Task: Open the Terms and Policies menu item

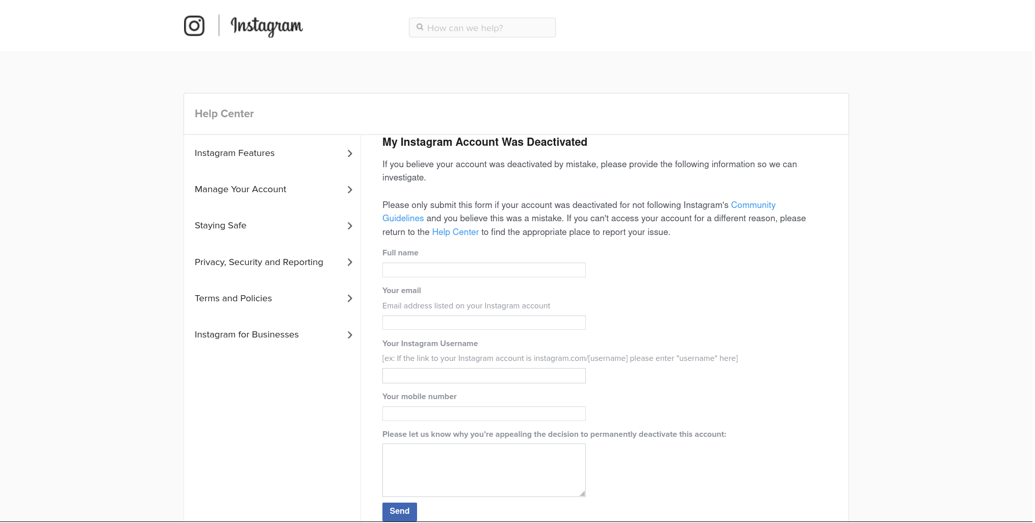Action: [234, 298]
